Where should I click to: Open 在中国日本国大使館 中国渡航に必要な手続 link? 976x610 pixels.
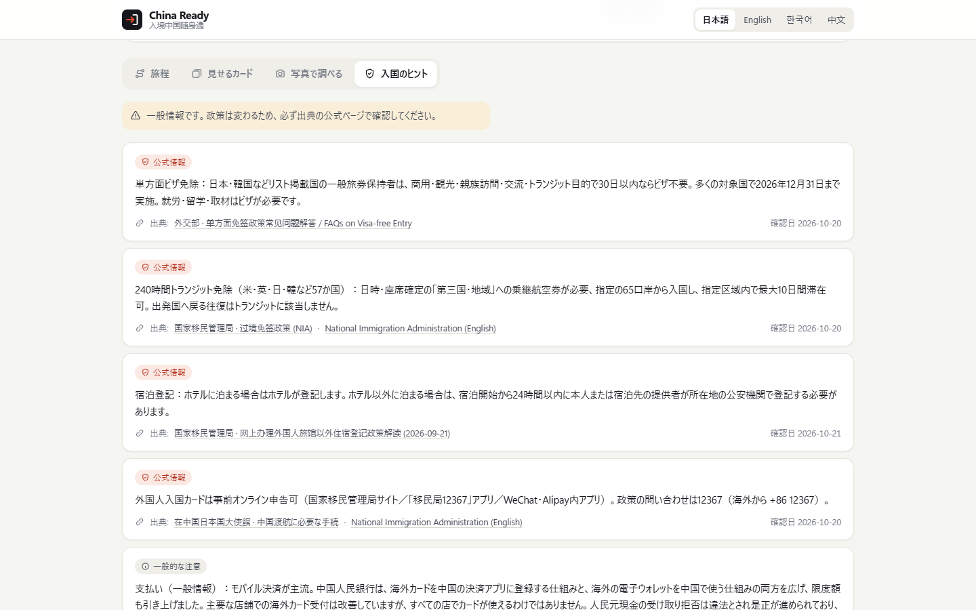click(x=256, y=522)
